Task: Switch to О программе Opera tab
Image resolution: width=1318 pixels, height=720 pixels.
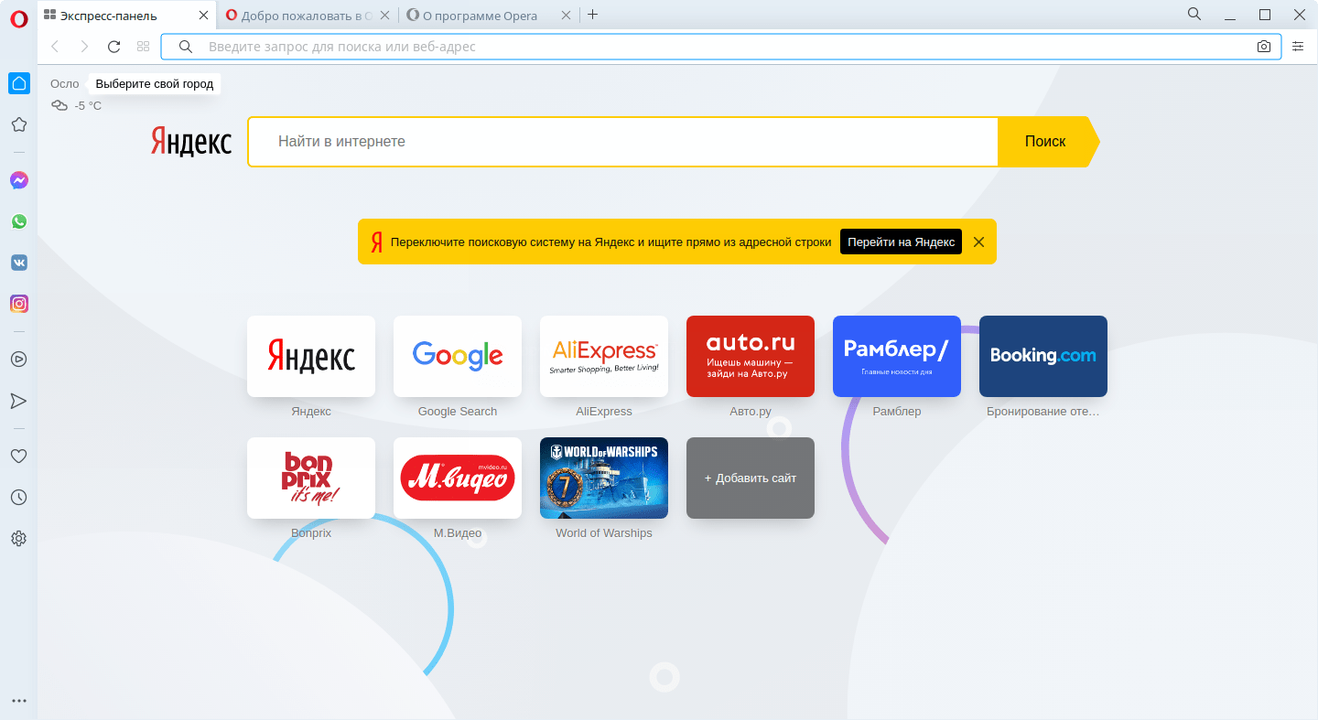Action: click(x=490, y=16)
